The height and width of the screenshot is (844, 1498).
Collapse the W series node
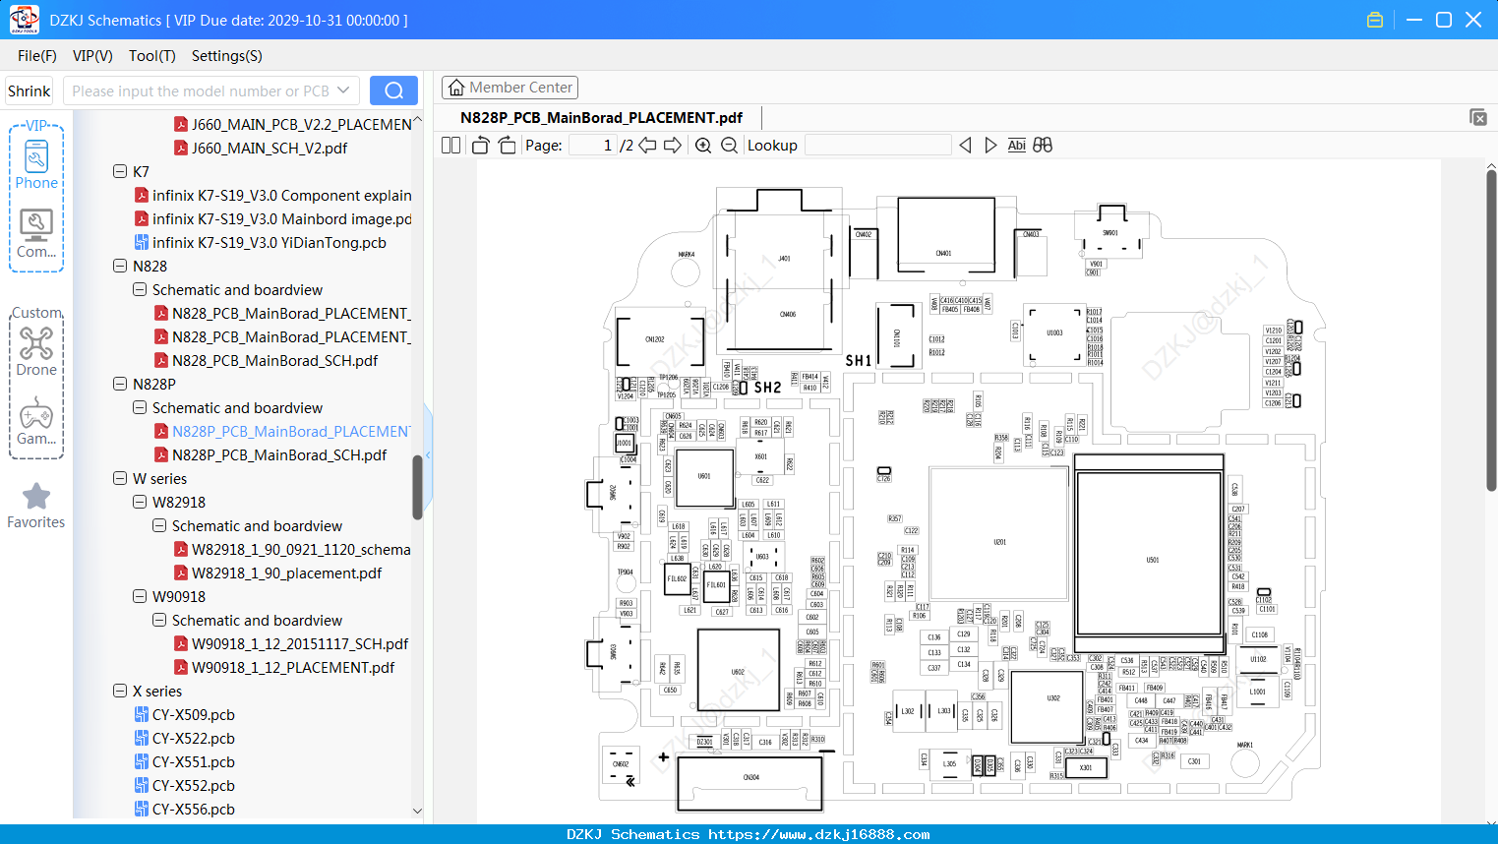120,478
